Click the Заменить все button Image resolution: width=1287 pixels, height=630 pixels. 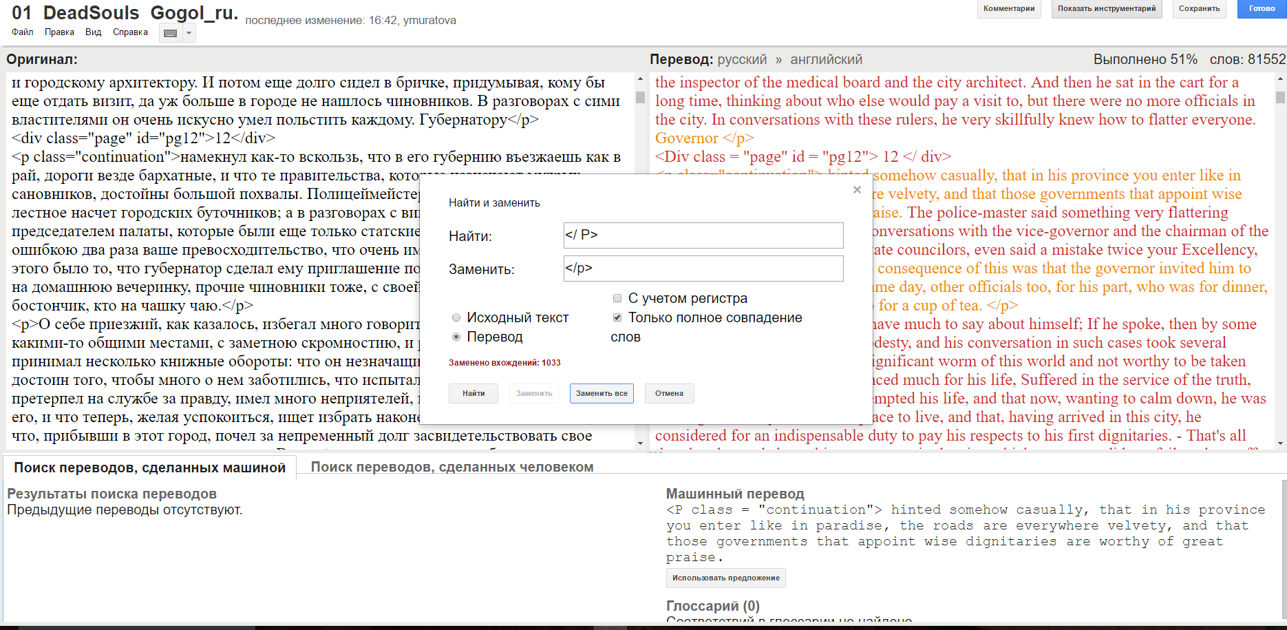point(602,393)
